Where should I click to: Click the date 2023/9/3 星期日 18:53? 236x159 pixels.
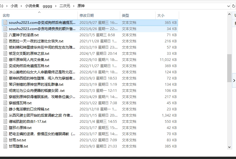[x=98, y=78]
